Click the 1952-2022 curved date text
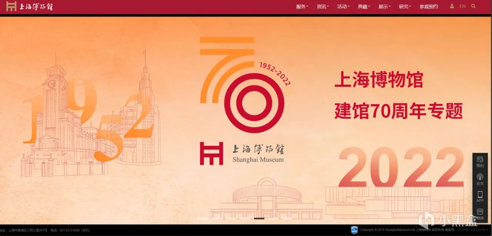The width and height of the screenshot is (492, 236). (275, 74)
